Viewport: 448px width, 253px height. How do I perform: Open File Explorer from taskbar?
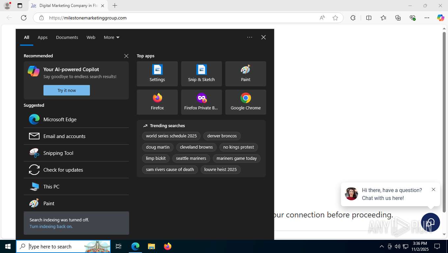(x=151, y=246)
